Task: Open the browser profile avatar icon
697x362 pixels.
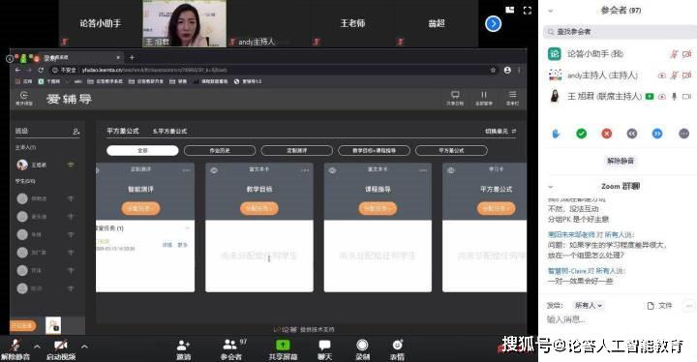Action: pos(507,70)
